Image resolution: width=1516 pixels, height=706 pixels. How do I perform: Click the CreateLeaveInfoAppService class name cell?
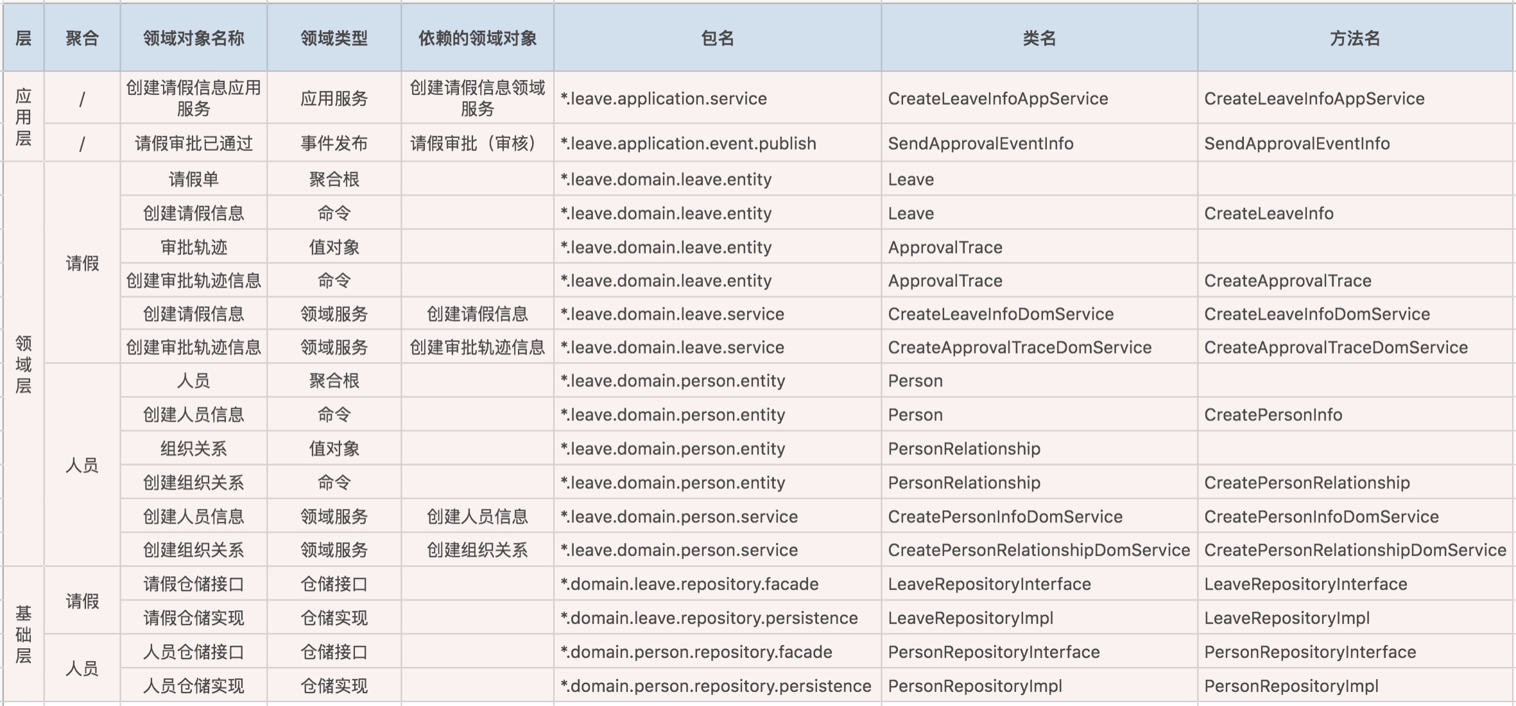coord(997,98)
